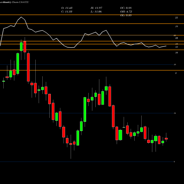
Task: Select the OC: 0.88 reading
Action: 126,8
